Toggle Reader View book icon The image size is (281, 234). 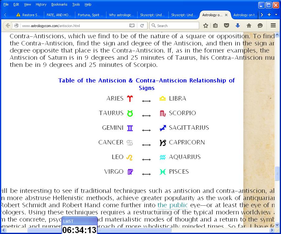point(132,26)
